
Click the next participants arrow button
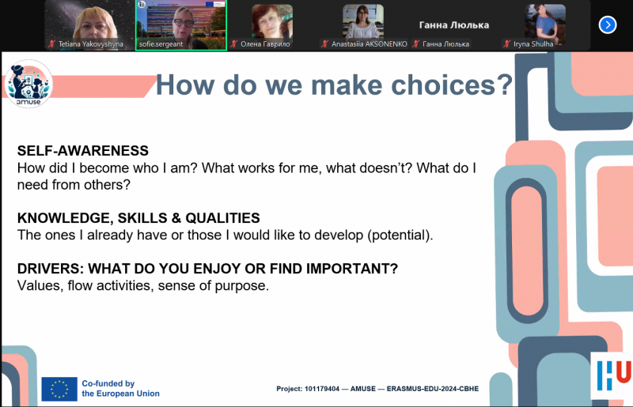(x=607, y=24)
